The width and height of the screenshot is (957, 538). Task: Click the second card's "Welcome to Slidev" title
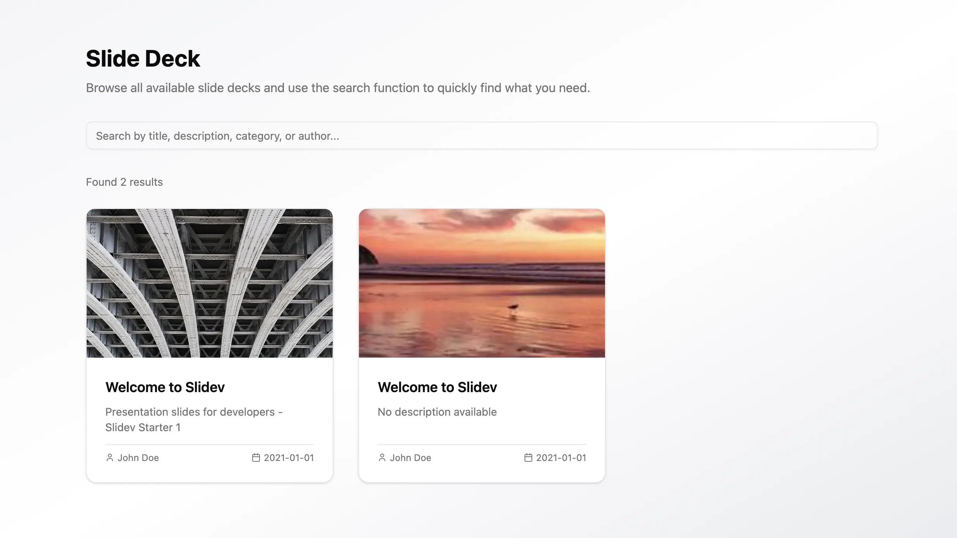[x=437, y=387]
